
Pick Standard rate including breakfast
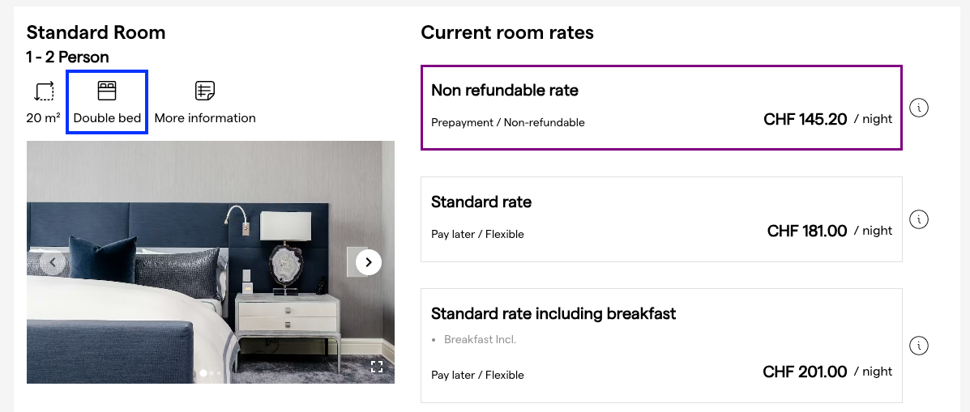(x=661, y=346)
